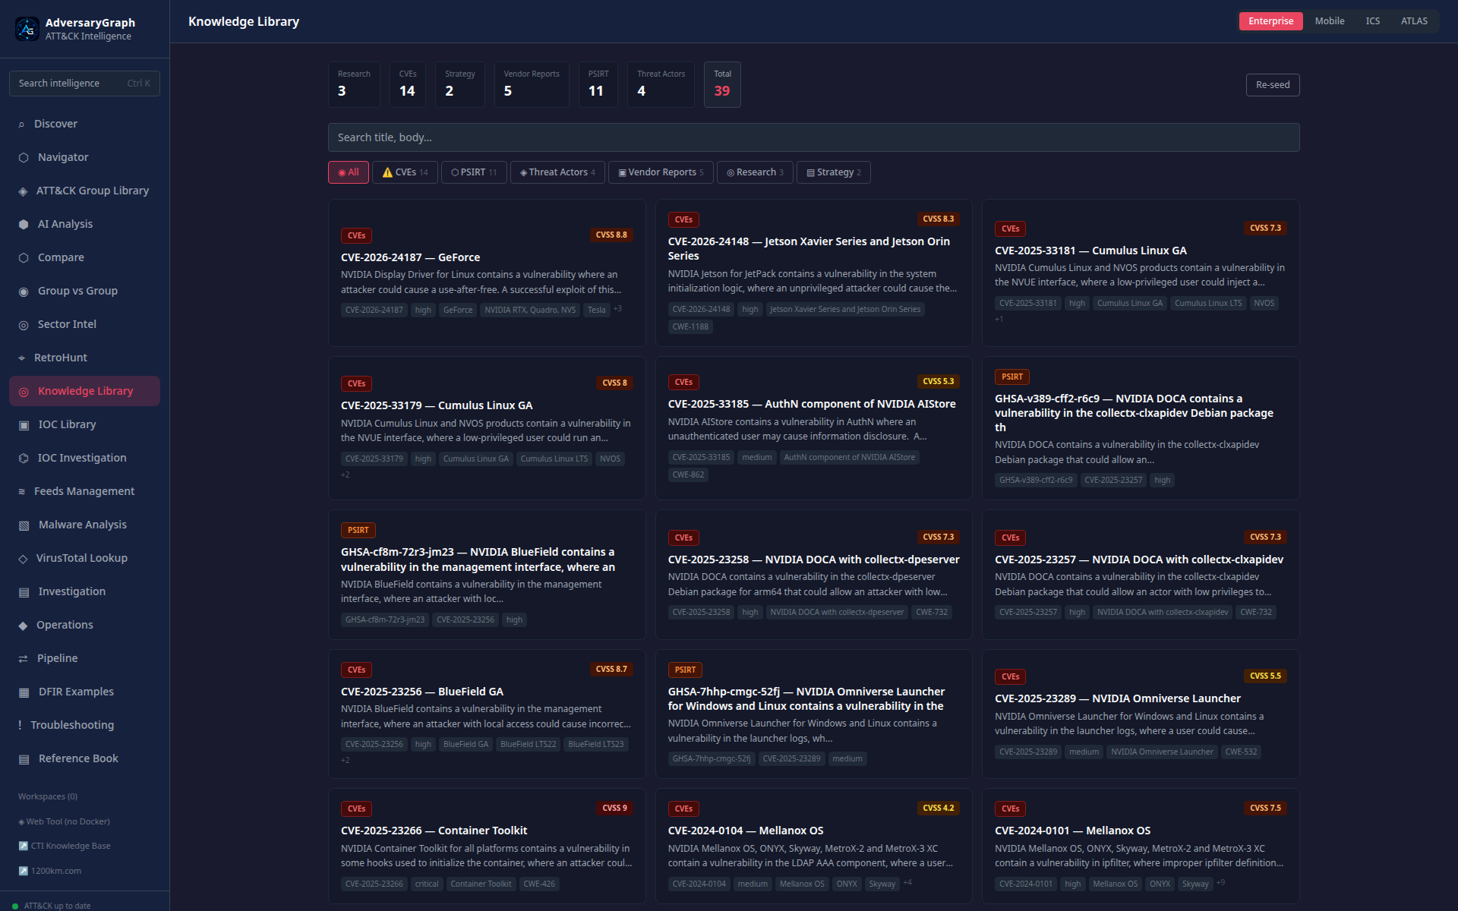Screen dimensions: 1458x911
Task: Switch to the ATLAS domain tab
Action: point(1414,21)
